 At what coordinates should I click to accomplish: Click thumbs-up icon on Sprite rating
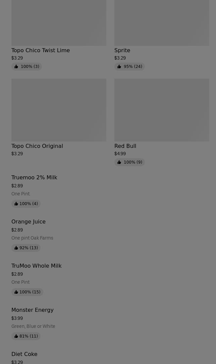(x=119, y=67)
